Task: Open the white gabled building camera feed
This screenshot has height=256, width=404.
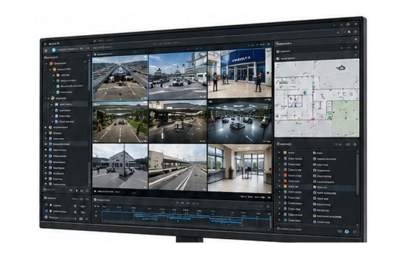Action: tap(120, 166)
